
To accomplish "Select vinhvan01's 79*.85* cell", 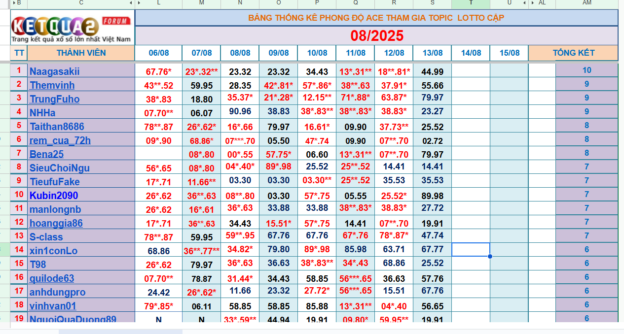I will pyautogui.click(x=158, y=305).
